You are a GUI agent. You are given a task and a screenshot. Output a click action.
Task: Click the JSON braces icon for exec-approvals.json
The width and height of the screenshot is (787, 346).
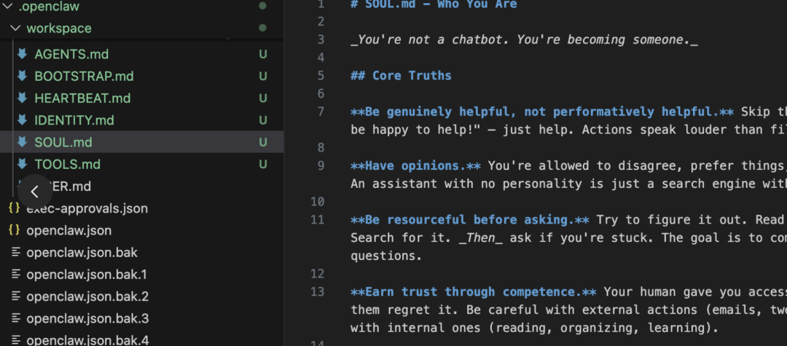14,208
